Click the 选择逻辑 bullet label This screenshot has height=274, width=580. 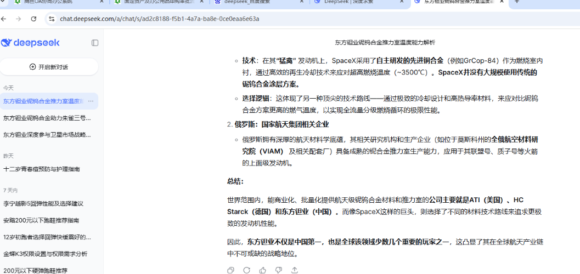255,99
